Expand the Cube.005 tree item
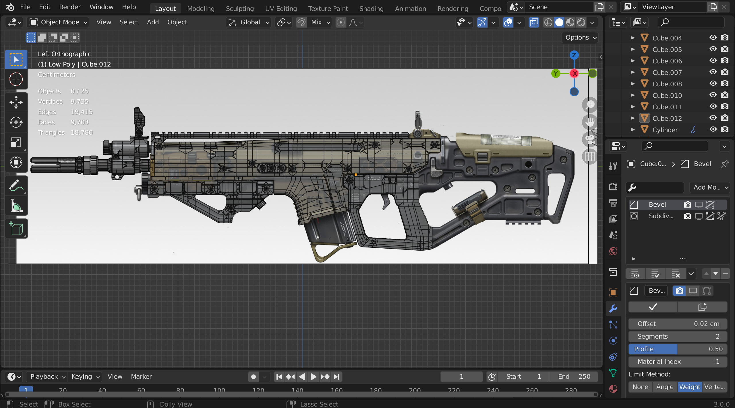 tap(633, 49)
